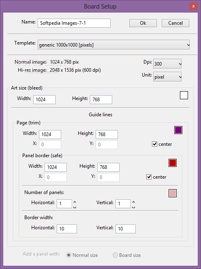Viewport: 201px width, 269px height.
Task: Click Border width Horizontal field
Action: (x=67, y=229)
